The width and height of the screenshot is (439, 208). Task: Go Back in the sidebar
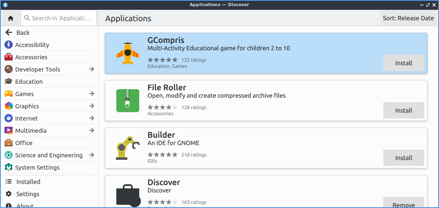pyautogui.click(x=23, y=33)
